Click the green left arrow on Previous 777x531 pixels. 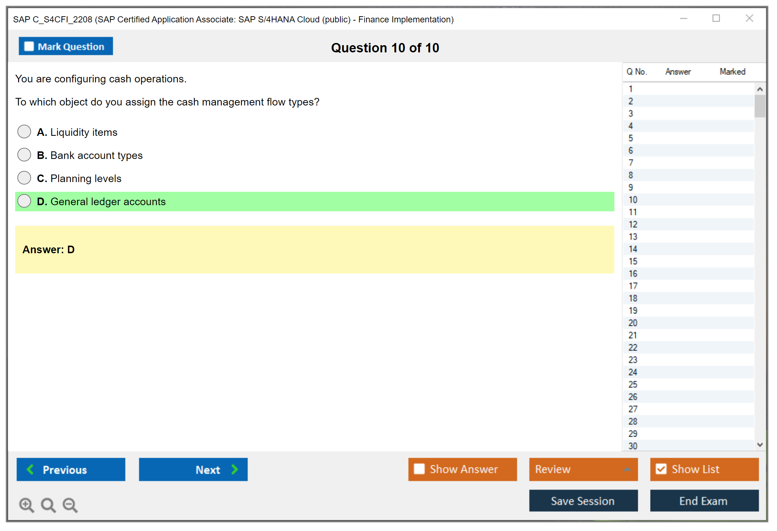pyautogui.click(x=30, y=469)
